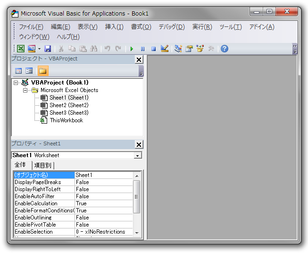
Task: Open the Project Explorer toolbar icon
Action: coord(178,49)
